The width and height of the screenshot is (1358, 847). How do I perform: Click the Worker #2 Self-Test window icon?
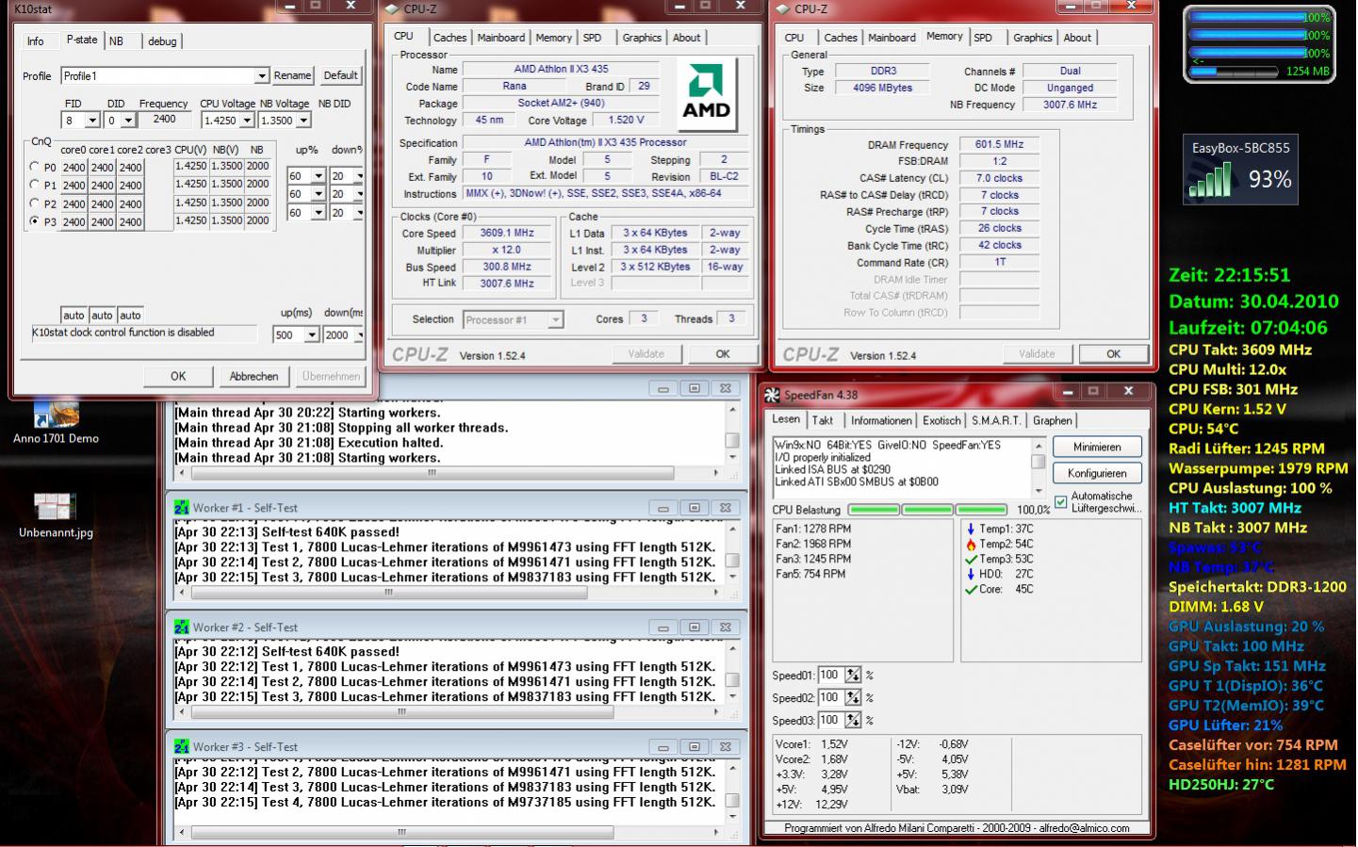click(182, 627)
